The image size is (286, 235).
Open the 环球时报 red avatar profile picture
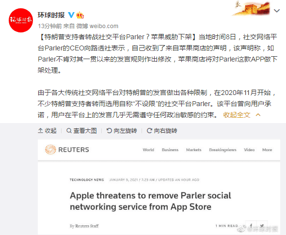click(21, 20)
